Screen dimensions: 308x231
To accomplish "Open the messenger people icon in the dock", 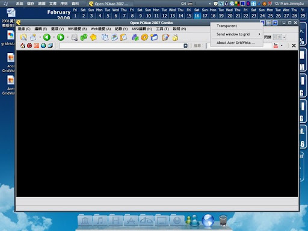I will 192,221.
